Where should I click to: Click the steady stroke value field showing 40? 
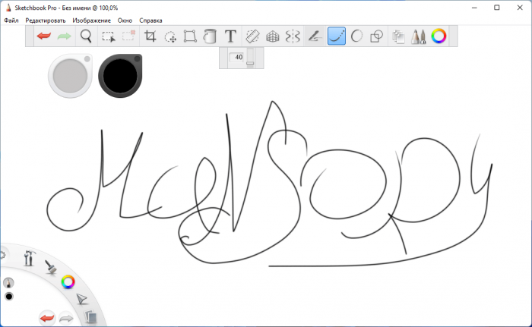tap(237, 57)
